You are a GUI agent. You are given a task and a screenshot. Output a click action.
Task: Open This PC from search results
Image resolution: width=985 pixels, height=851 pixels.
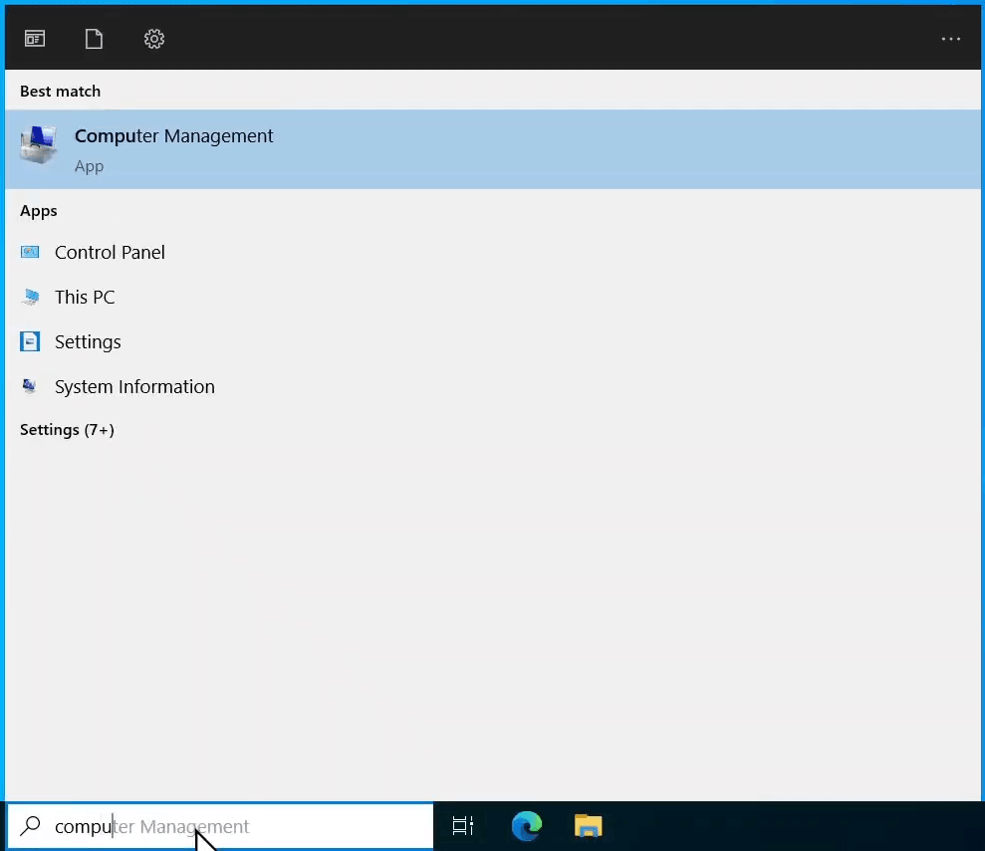click(x=85, y=297)
